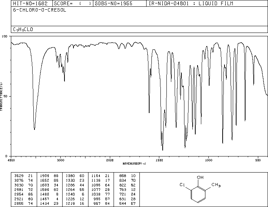
Task: Select peak table entry 834
Action: 123,180
